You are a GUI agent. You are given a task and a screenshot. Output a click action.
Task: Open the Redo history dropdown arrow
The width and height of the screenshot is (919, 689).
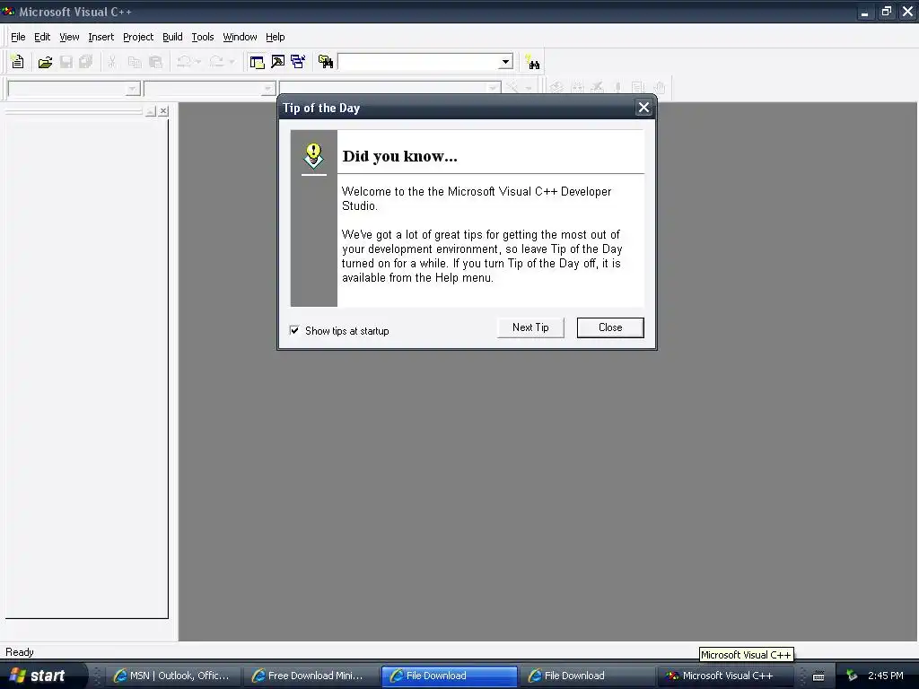pos(232,62)
